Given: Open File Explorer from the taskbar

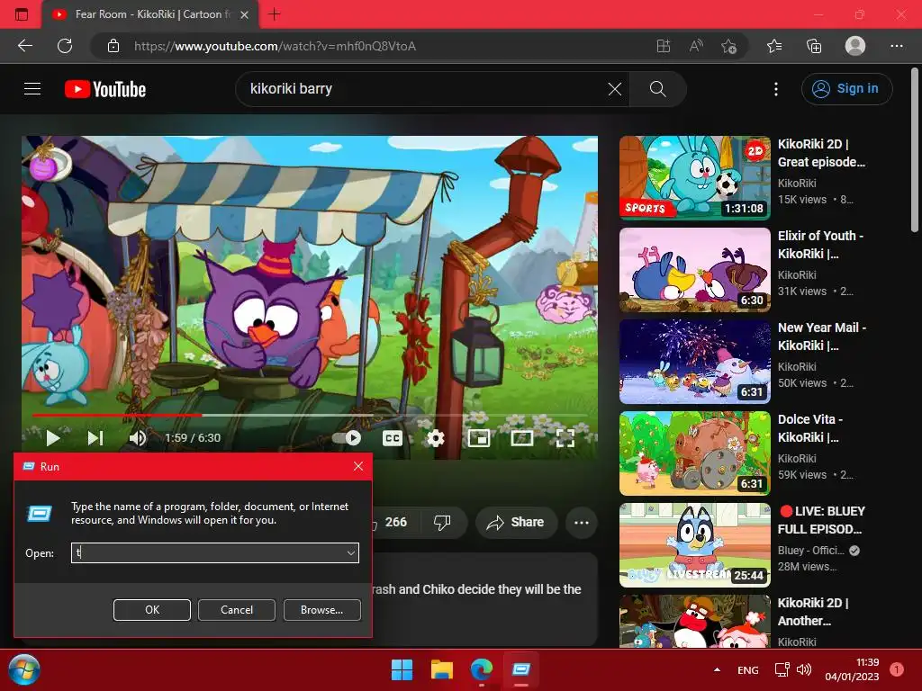Looking at the screenshot, I should coord(441,669).
